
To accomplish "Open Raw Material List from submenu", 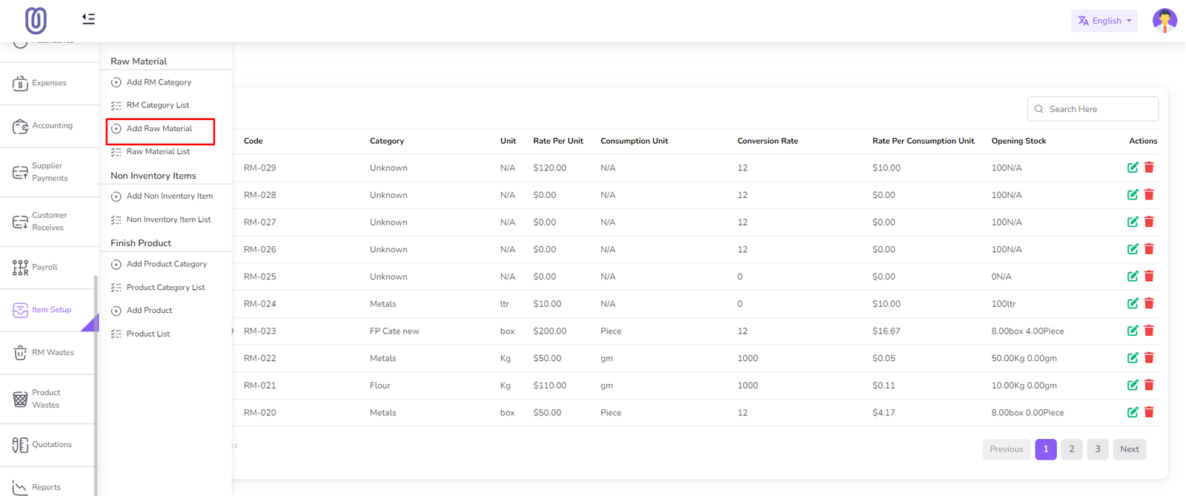I will pyautogui.click(x=158, y=152).
